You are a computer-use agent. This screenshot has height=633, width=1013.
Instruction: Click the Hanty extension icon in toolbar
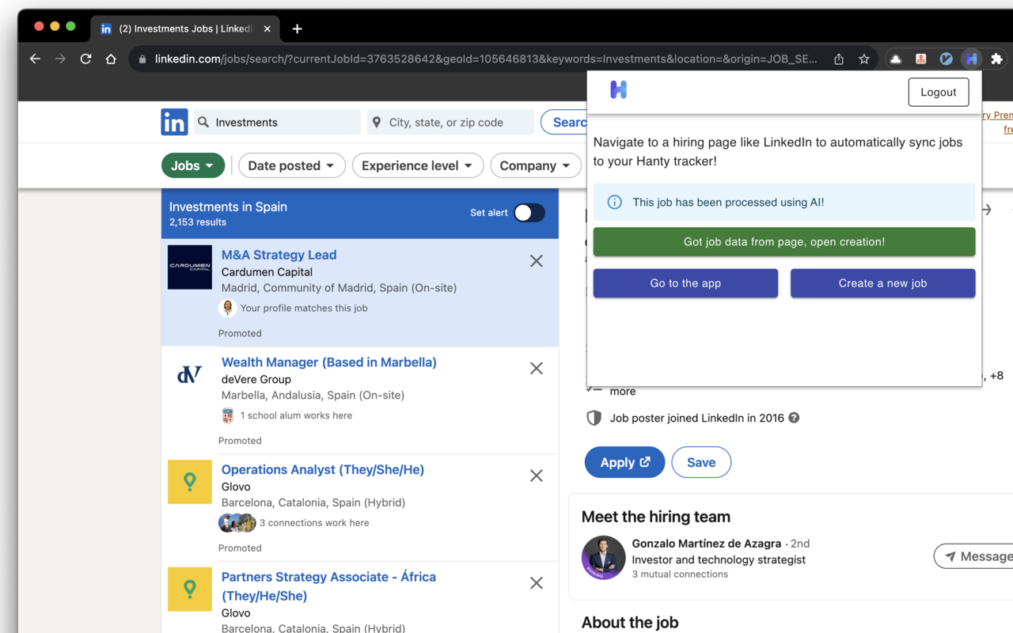click(x=971, y=59)
